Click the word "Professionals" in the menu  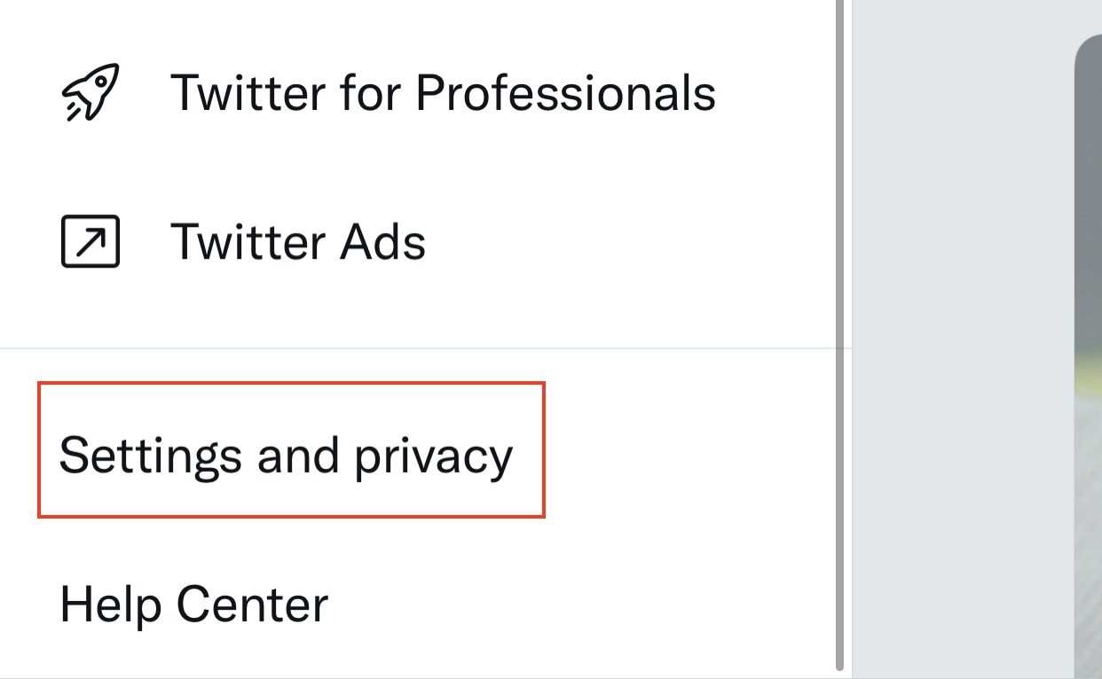point(565,92)
